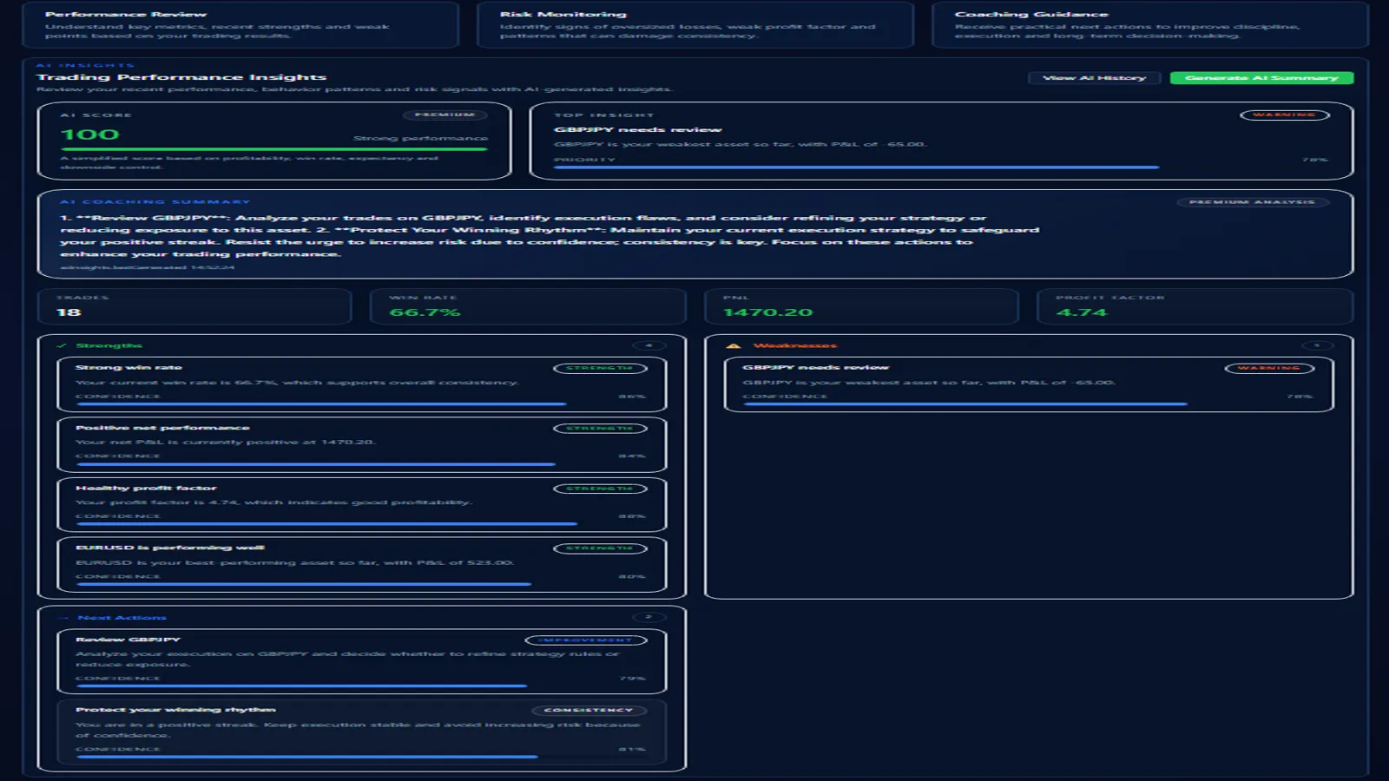Open the Risk Monitoring card
The width and height of the screenshot is (1389, 781).
pyautogui.click(x=695, y=24)
